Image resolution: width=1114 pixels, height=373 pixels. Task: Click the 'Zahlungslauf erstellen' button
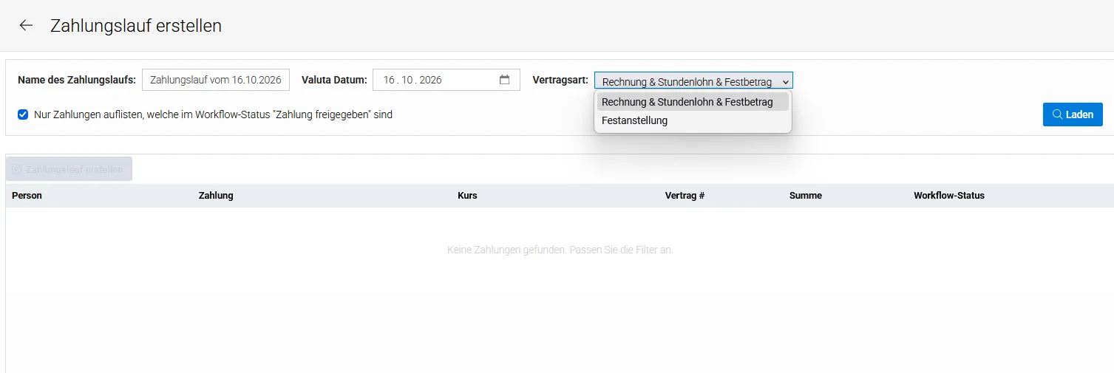click(69, 169)
